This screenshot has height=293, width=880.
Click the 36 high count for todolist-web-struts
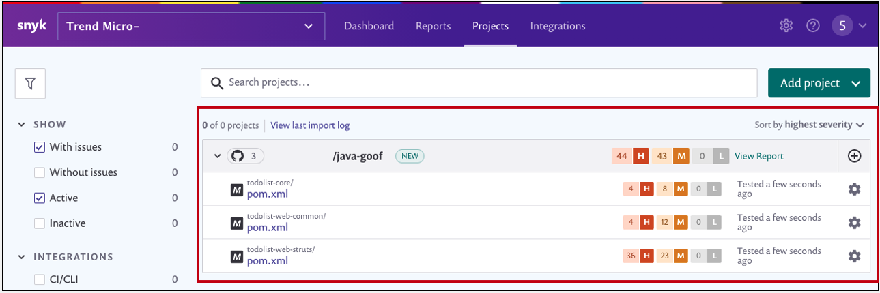point(631,256)
